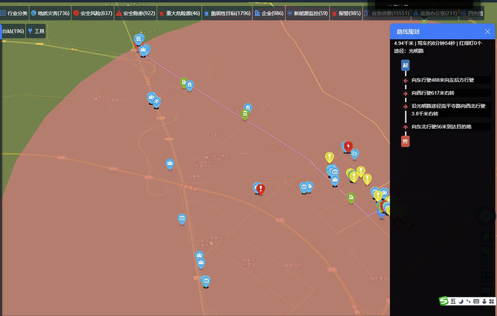Toggle the 安全隐患(922) layer

click(135, 13)
